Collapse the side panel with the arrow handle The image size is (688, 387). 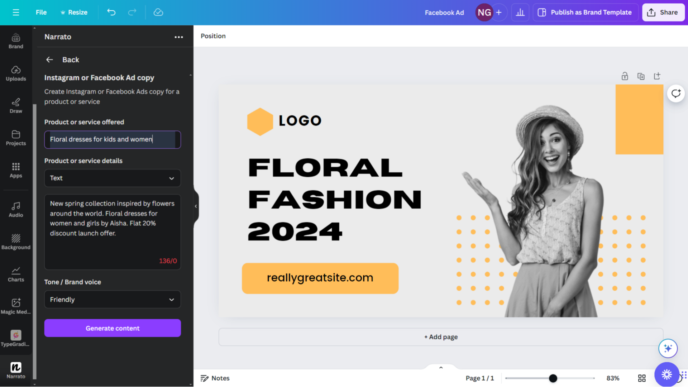(196, 206)
